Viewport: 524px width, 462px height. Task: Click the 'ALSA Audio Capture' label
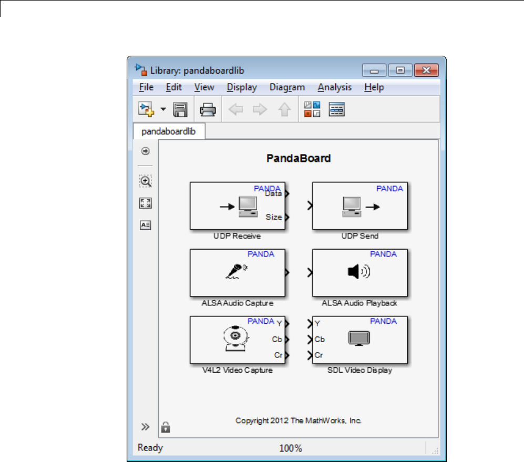[x=237, y=303]
